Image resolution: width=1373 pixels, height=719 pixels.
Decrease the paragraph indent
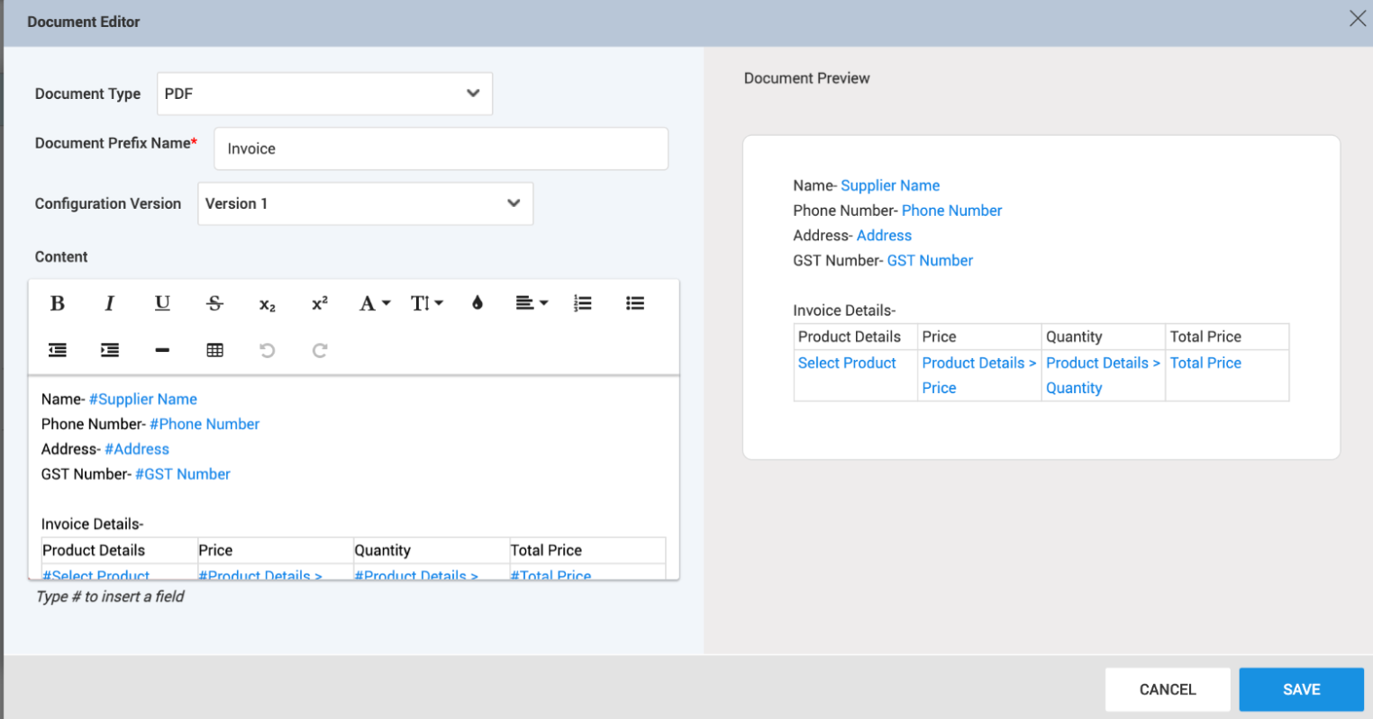pyautogui.click(x=58, y=350)
